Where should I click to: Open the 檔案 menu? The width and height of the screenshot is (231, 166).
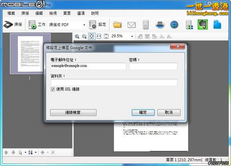point(11,13)
